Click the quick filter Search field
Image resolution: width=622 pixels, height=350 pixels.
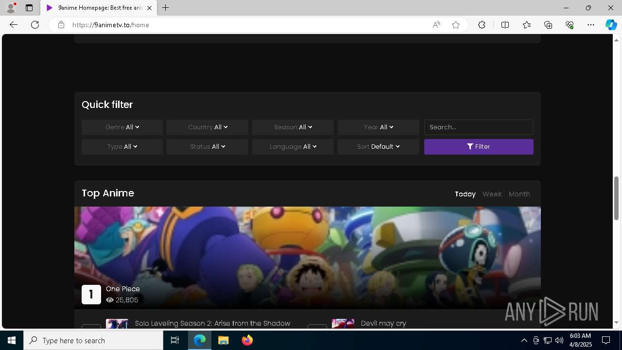479,127
